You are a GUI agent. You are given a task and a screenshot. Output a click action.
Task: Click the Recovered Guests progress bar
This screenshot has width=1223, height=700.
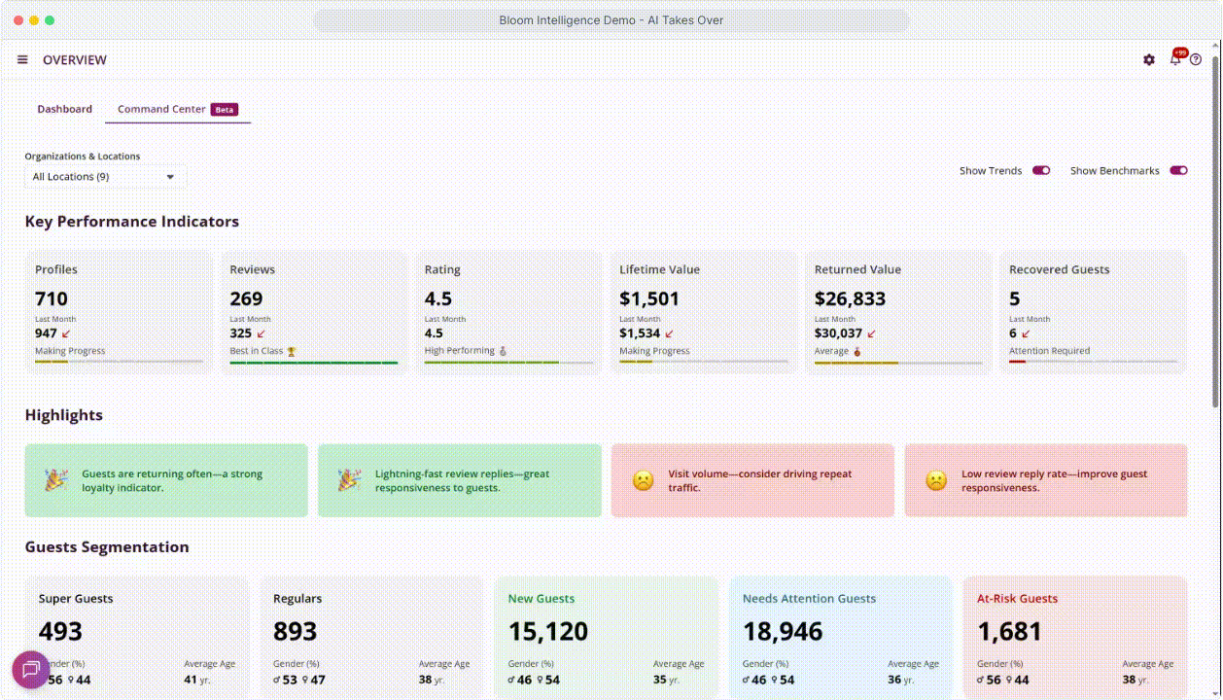click(x=1093, y=362)
